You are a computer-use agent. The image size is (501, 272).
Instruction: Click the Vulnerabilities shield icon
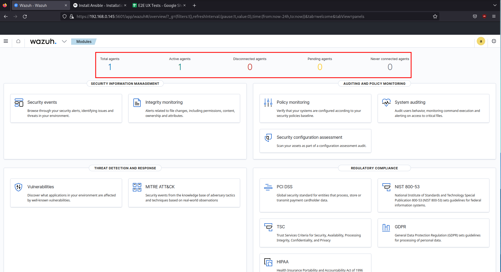(18, 187)
